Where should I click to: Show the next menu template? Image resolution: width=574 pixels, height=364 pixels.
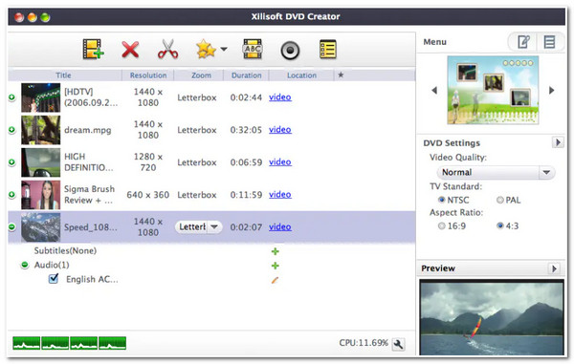coord(551,90)
